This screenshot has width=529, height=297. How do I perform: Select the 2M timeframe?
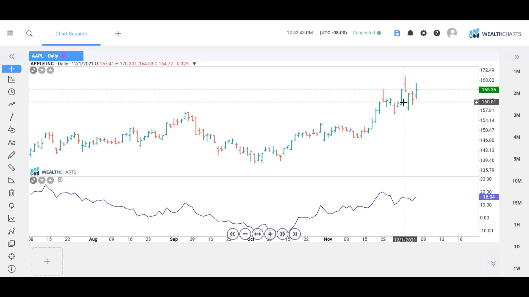click(517, 93)
